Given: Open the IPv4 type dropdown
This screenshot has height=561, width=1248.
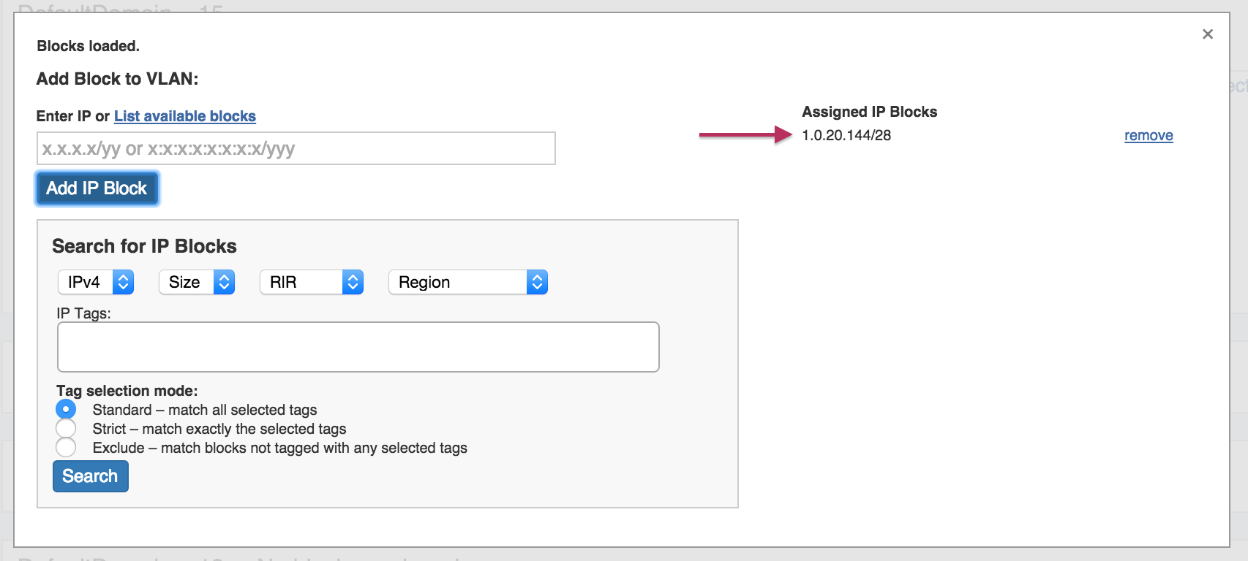Looking at the screenshot, I should point(95,282).
